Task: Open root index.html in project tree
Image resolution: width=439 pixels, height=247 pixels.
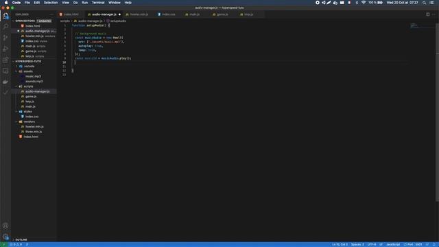Action: point(31,137)
